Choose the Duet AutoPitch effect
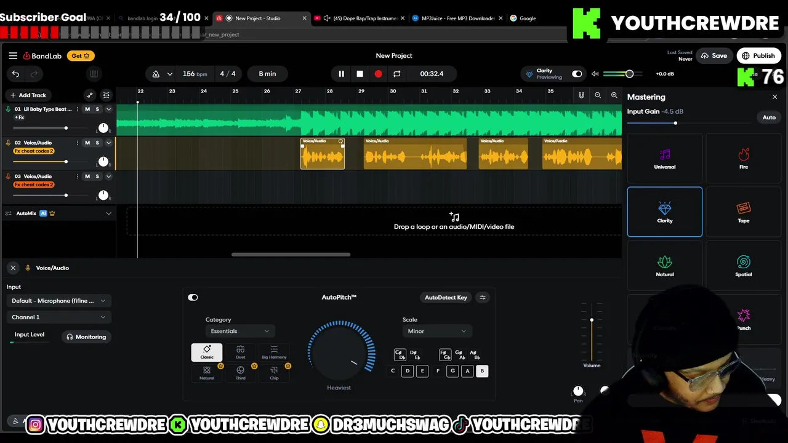The image size is (788, 443). click(240, 352)
